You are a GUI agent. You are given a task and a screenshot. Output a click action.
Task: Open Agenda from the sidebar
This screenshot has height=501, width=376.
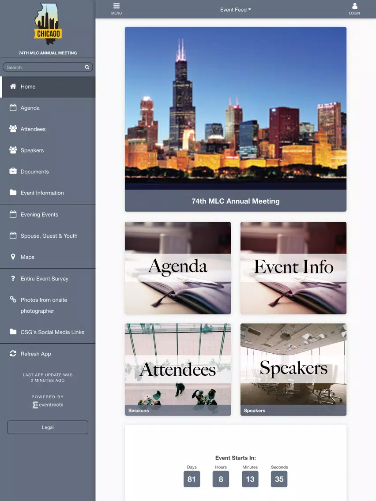tap(48, 108)
